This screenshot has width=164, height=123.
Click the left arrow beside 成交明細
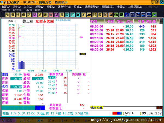[158, 108]
